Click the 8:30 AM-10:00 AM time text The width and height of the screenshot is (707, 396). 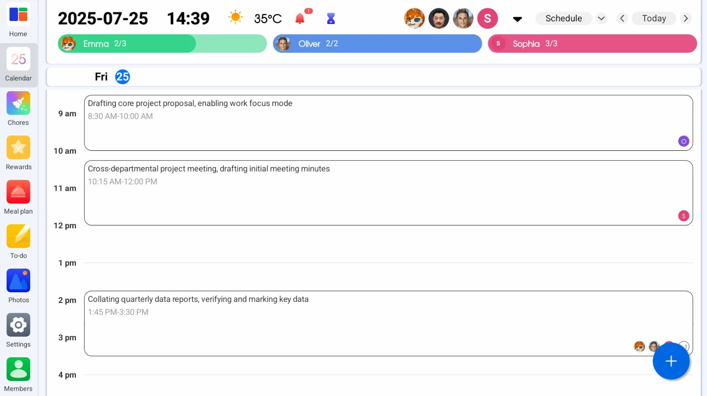pos(120,116)
